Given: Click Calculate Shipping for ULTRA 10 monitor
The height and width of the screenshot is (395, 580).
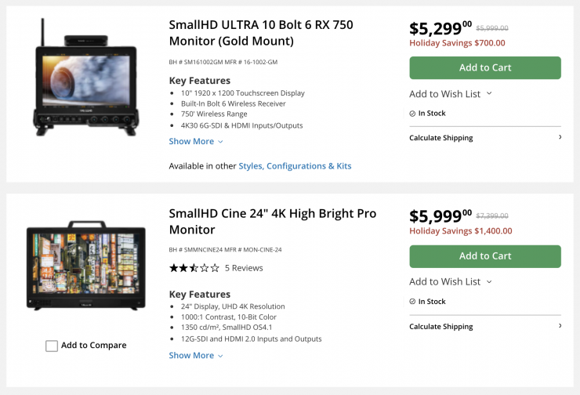Looking at the screenshot, I should (x=441, y=138).
